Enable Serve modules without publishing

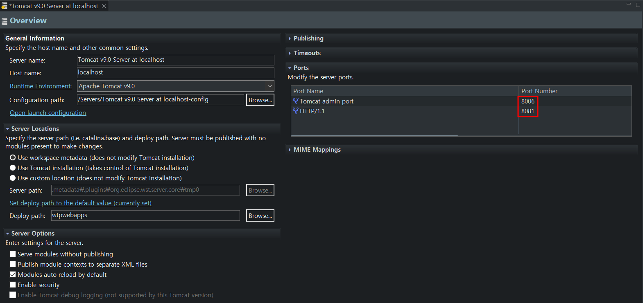pyautogui.click(x=13, y=254)
